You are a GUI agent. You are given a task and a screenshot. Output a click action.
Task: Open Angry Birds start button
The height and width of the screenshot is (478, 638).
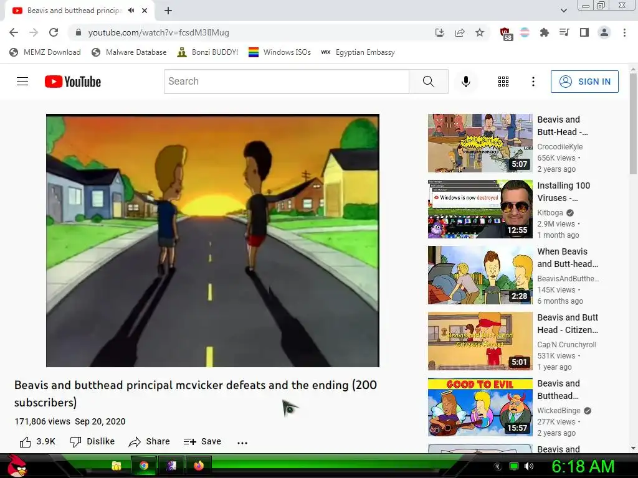[17, 466]
